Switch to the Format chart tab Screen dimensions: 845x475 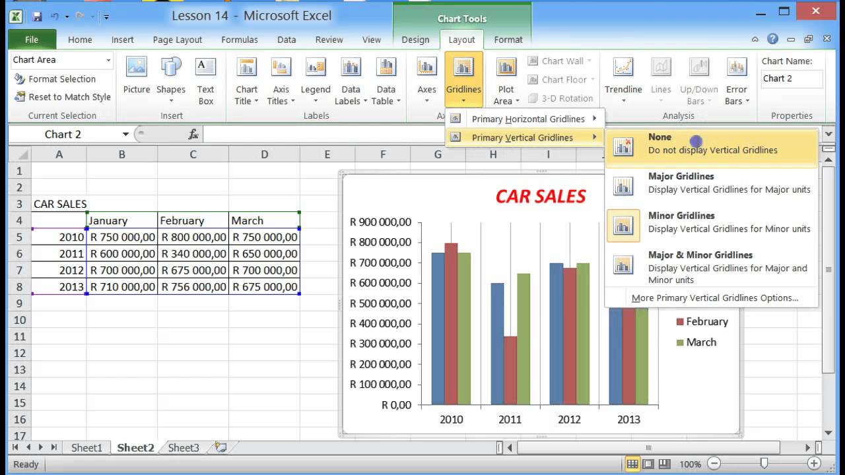coord(508,40)
